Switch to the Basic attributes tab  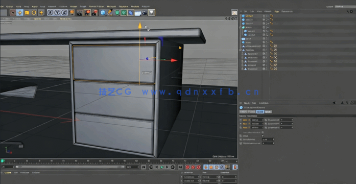[244, 112]
